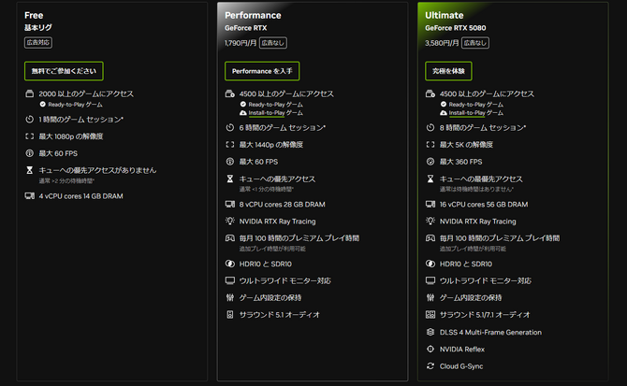The width and height of the screenshot is (627, 386).
Task: Click the Install-to-Play cloud icon in Performance
Action: [242, 113]
